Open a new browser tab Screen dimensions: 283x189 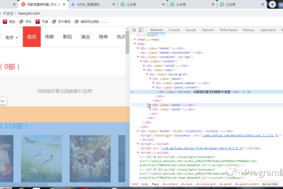[272, 4]
